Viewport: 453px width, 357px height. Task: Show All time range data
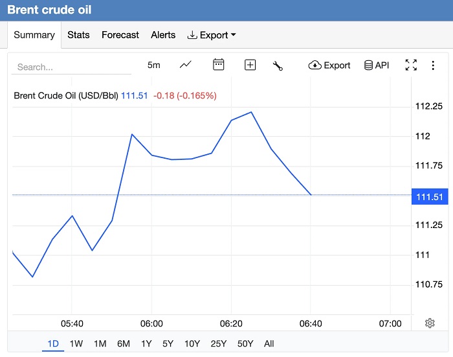point(269,343)
